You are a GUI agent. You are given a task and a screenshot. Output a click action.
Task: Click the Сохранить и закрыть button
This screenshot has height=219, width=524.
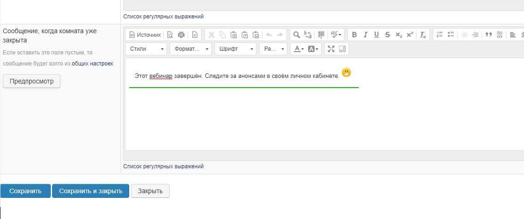point(90,191)
